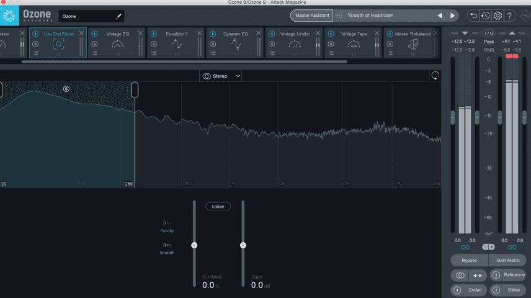Reset the spectrum analyzer display
531x298 pixels.
(435, 76)
